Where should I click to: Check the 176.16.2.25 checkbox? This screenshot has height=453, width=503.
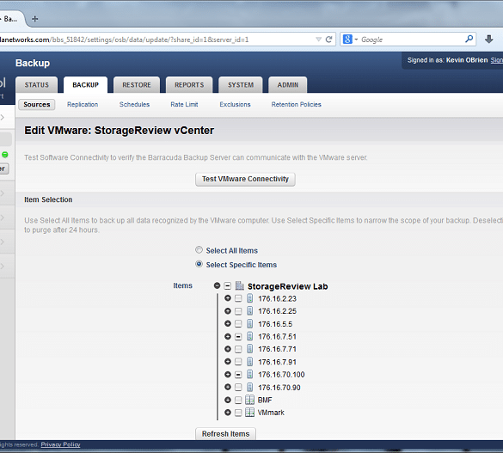coord(238,311)
